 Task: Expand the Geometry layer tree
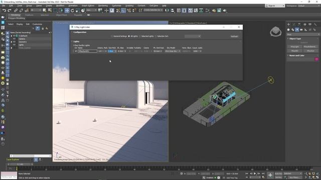click(12, 42)
